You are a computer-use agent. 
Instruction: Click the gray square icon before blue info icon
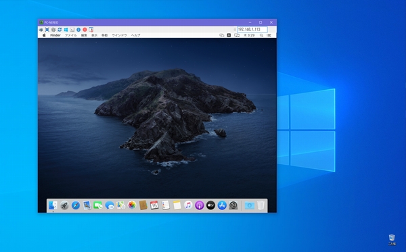[72, 30]
